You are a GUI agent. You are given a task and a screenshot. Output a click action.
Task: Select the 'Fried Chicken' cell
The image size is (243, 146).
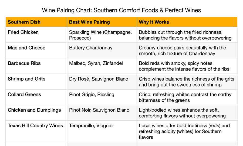point(36,35)
